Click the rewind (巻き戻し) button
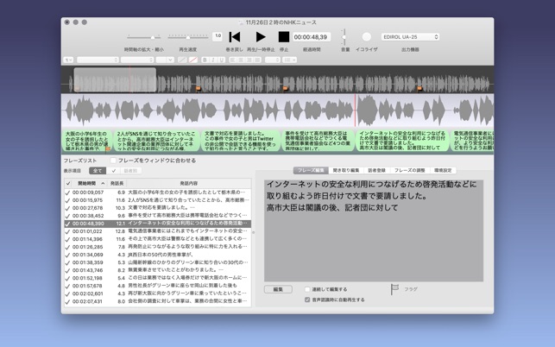555x347 pixels. [234, 37]
